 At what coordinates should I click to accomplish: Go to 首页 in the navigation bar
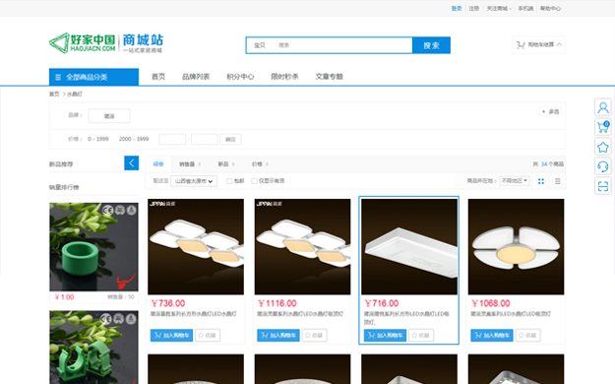158,77
